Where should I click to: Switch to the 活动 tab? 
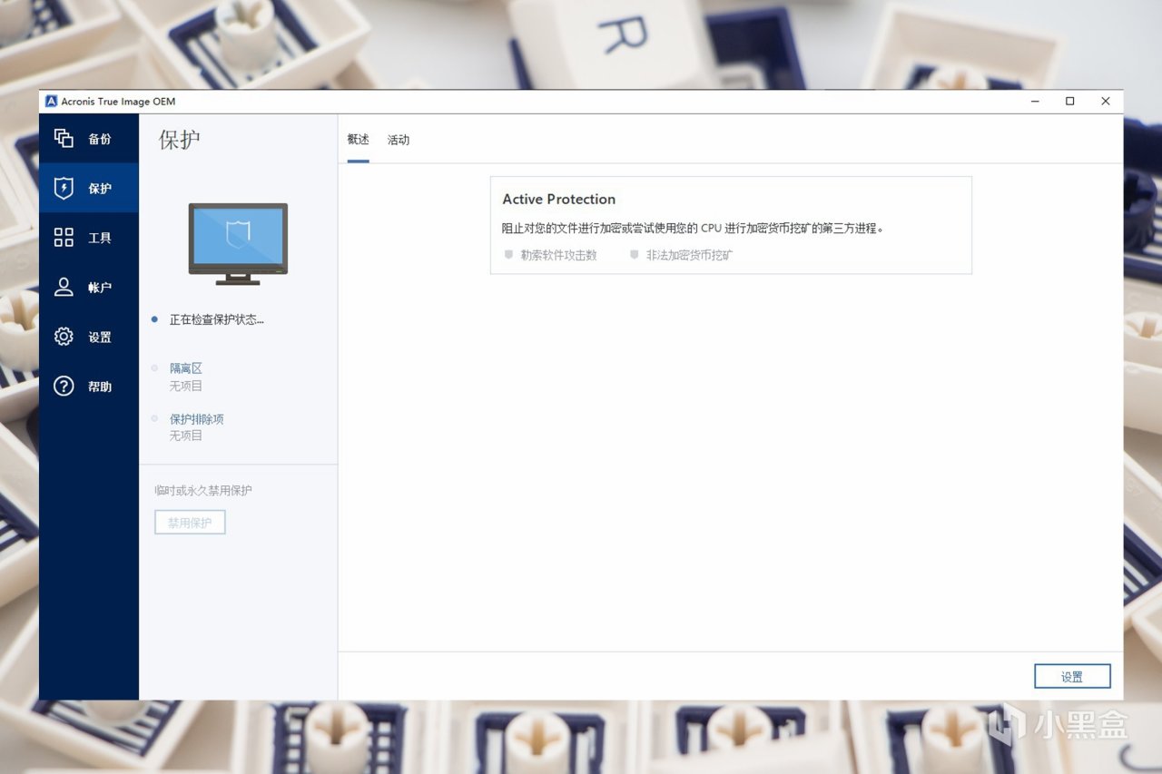point(399,140)
